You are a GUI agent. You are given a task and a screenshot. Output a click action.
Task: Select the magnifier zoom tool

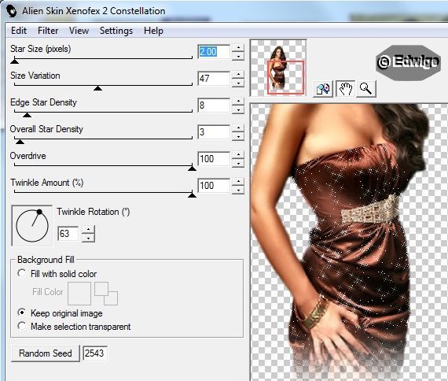pos(366,89)
